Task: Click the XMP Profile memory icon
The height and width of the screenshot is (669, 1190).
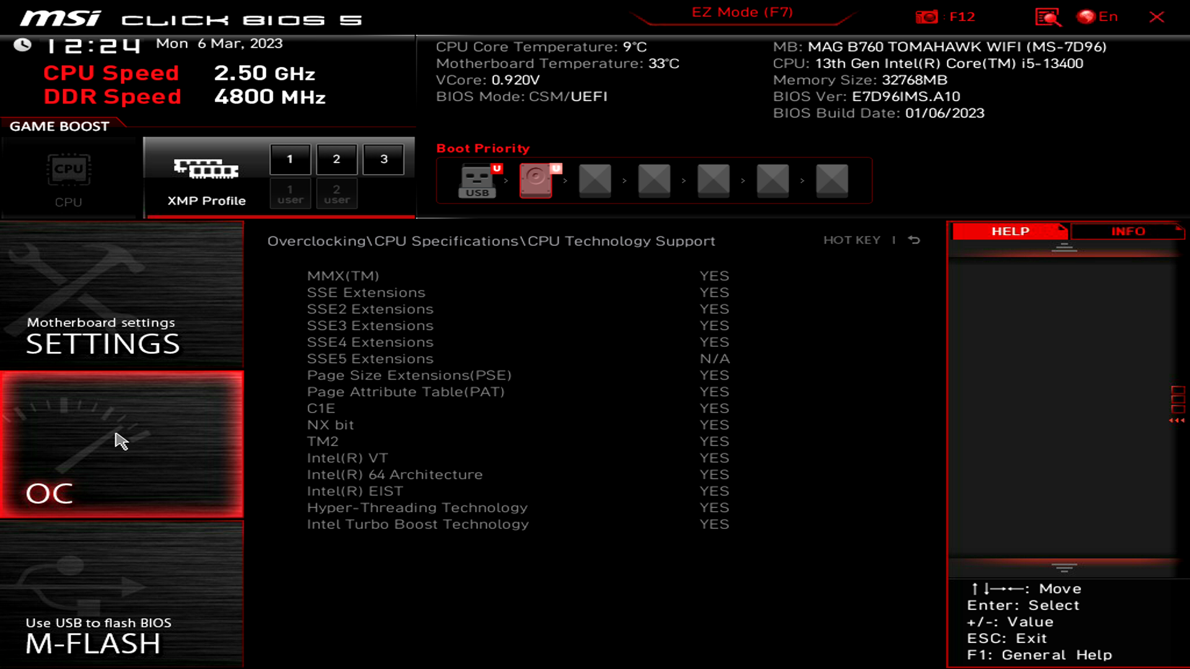Action: tap(206, 168)
